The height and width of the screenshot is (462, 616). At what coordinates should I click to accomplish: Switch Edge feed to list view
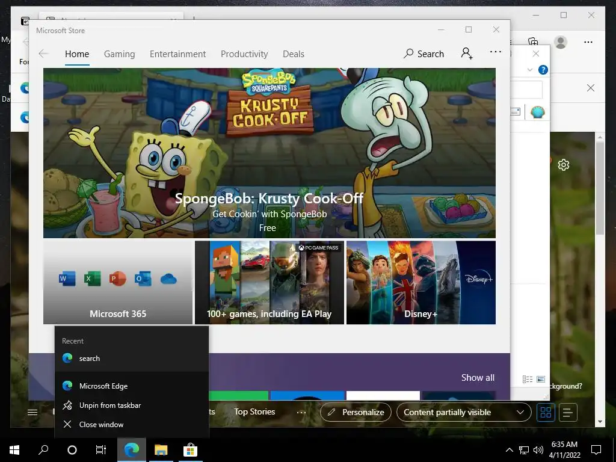(x=568, y=412)
